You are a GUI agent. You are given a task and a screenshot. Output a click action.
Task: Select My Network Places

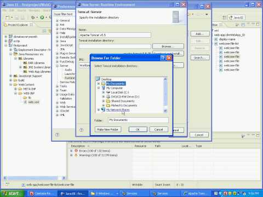(x=118, y=110)
